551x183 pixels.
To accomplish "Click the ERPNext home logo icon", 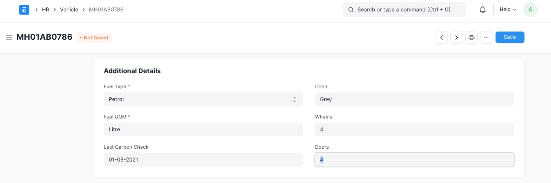I will pyautogui.click(x=24, y=10).
